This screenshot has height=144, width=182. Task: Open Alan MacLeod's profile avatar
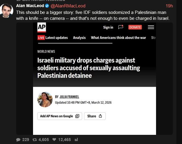click(6, 11)
